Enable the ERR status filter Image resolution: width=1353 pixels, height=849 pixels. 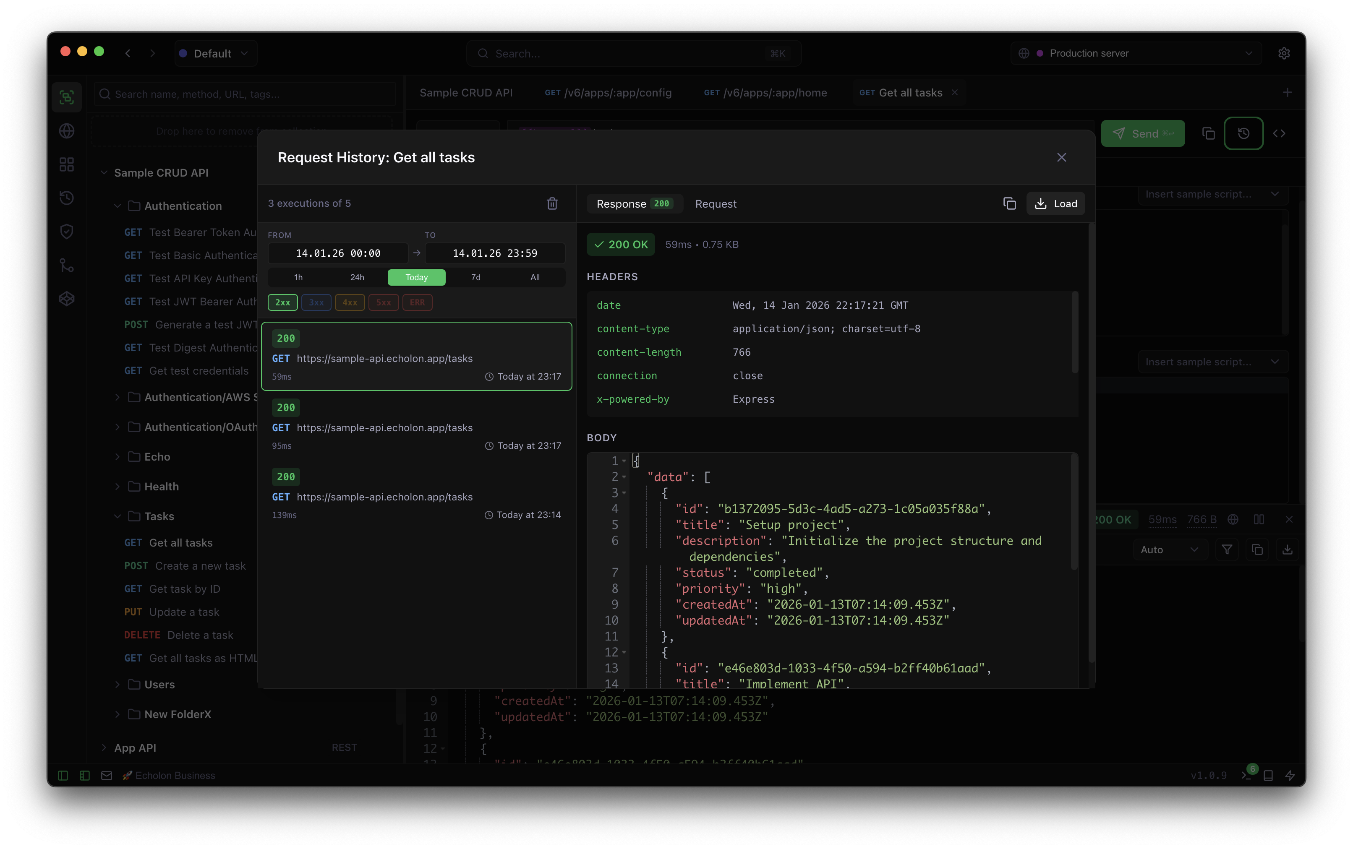click(x=417, y=303)
